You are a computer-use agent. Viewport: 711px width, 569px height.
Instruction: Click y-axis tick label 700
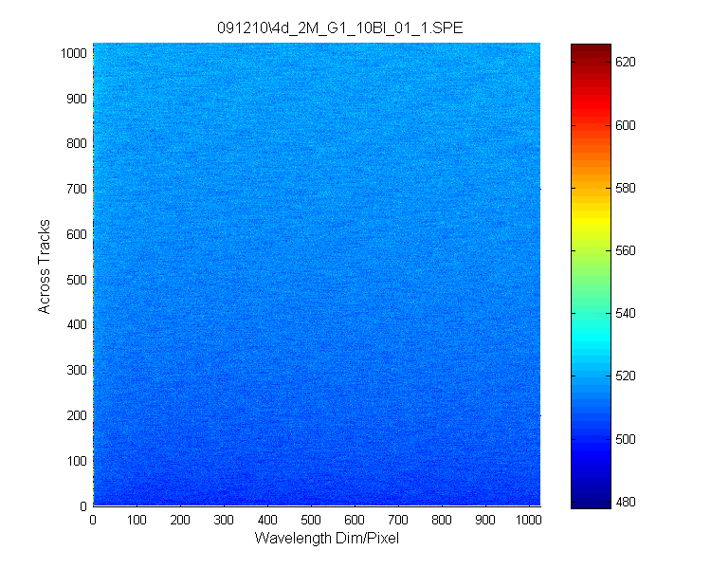[x=77, y=189]
